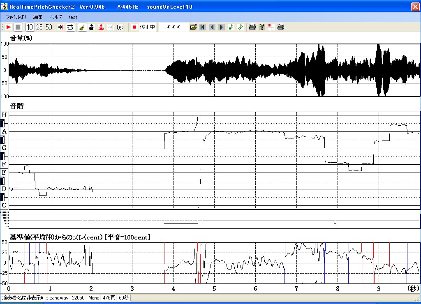Click the D key on the pitch scale
This screenshot has height=304, width=421.
click(4, 189)
